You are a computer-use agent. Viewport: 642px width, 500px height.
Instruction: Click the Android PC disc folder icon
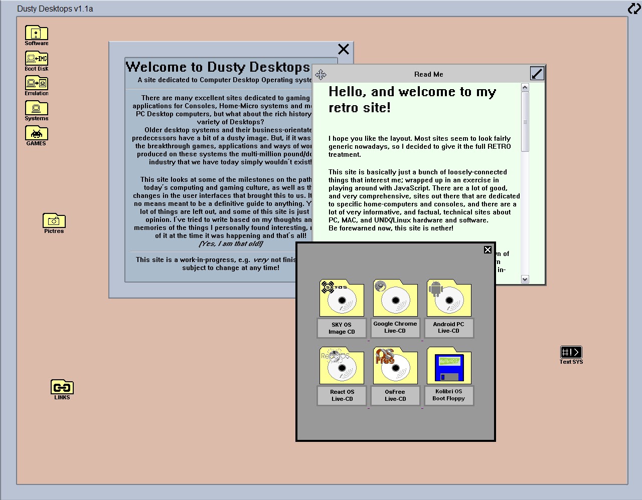(x=449, y=298)
